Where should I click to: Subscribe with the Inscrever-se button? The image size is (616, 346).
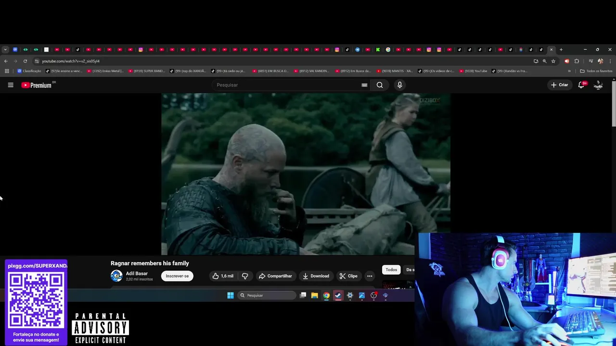click(177, 276)
